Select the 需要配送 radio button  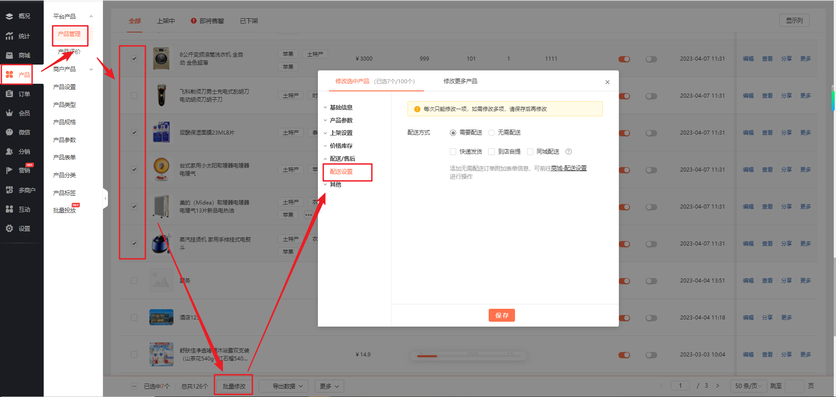point(453,133)
